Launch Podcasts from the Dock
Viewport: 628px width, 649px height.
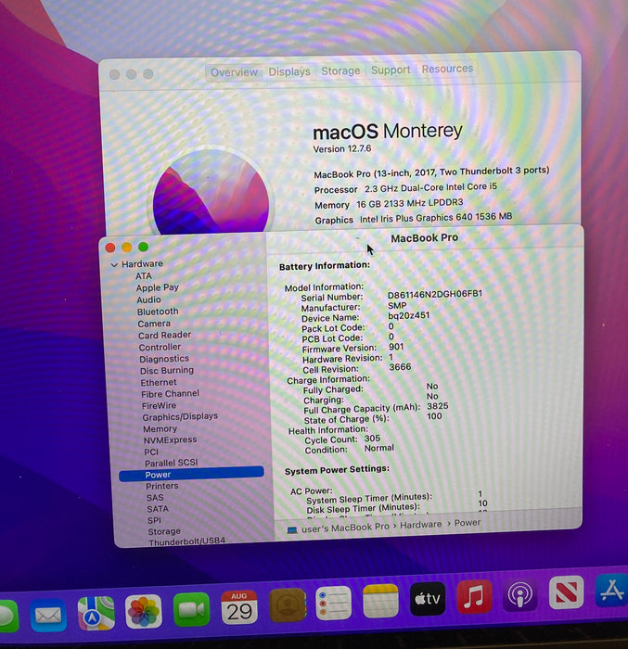pos(520,595)
